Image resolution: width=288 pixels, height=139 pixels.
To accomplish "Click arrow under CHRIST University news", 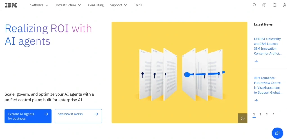I will pos(256,61).
